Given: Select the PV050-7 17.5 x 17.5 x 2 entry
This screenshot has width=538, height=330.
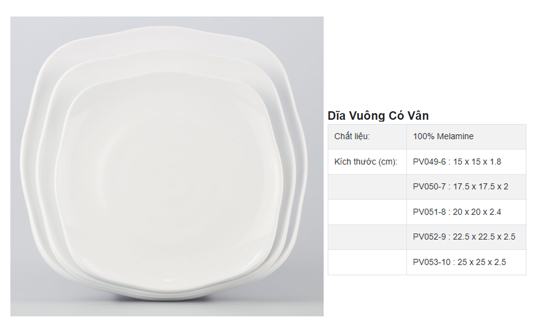Looking at the screenshot, I should click(x=460, y=187).
